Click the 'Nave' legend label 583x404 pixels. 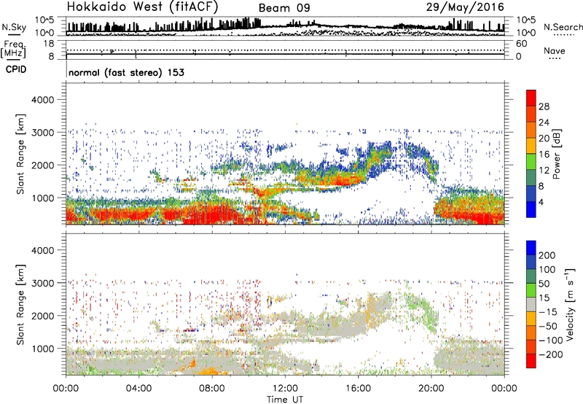click(x=555, y=50)
